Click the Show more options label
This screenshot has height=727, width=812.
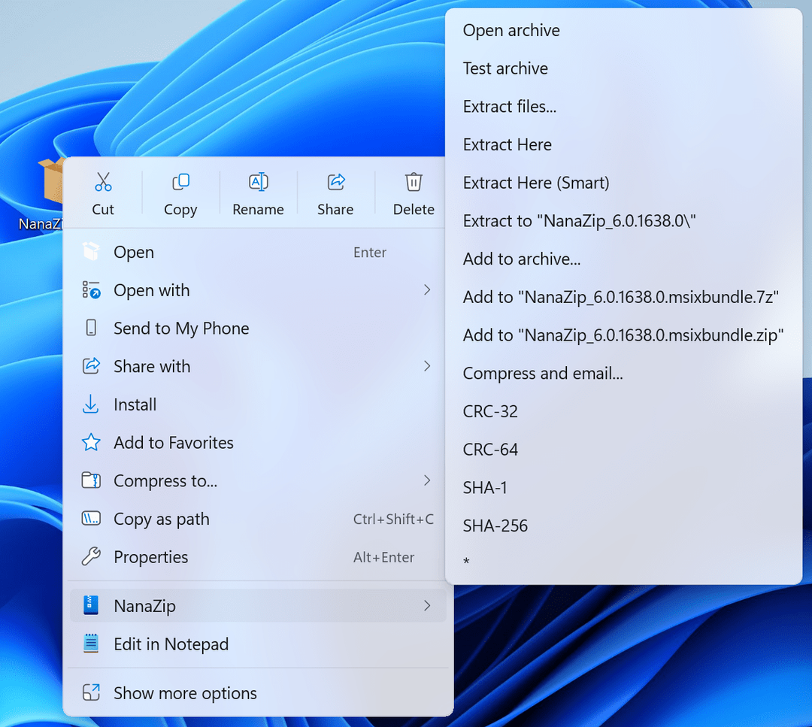[x=185, y=693]
